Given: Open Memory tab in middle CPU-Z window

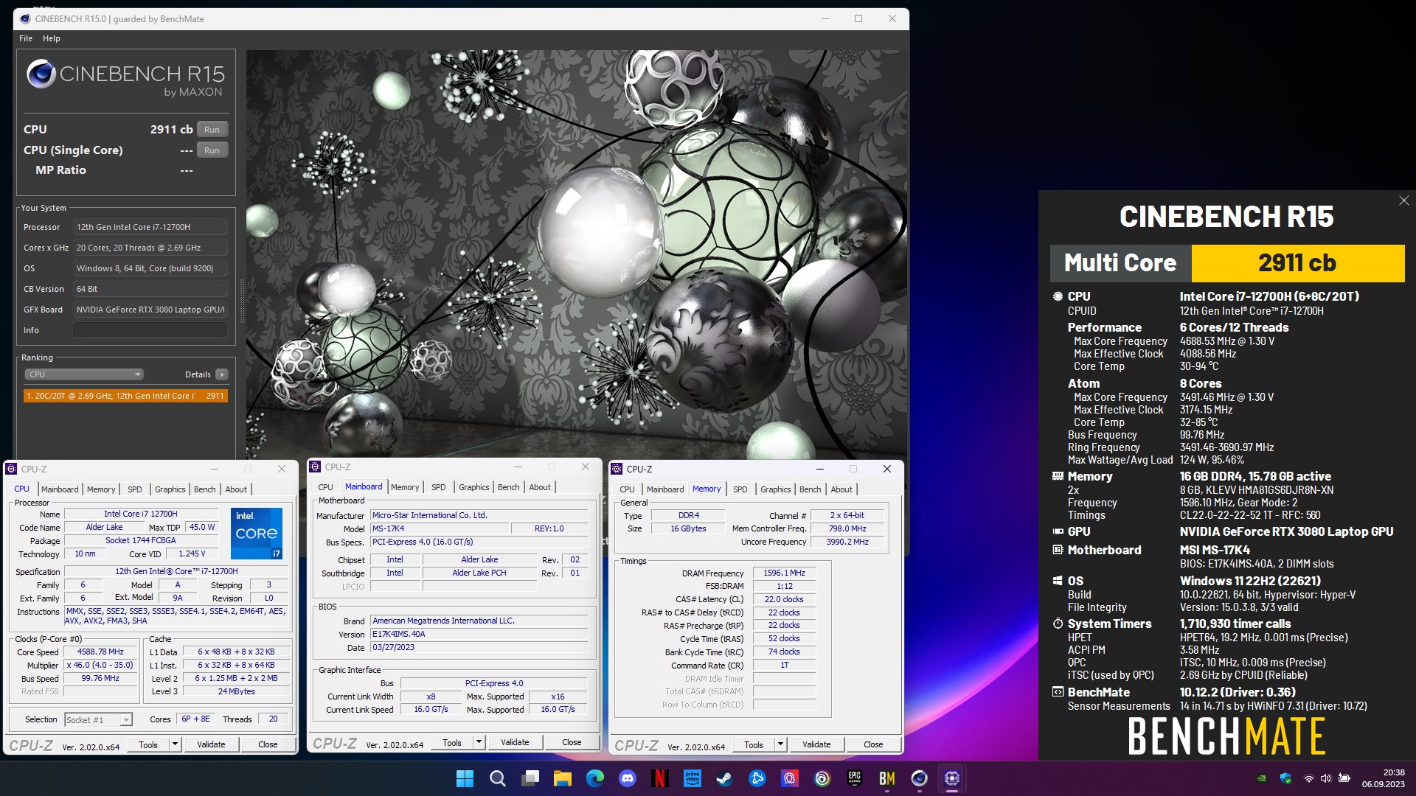Looking at the screenshot, I should (x=405, y=487).
